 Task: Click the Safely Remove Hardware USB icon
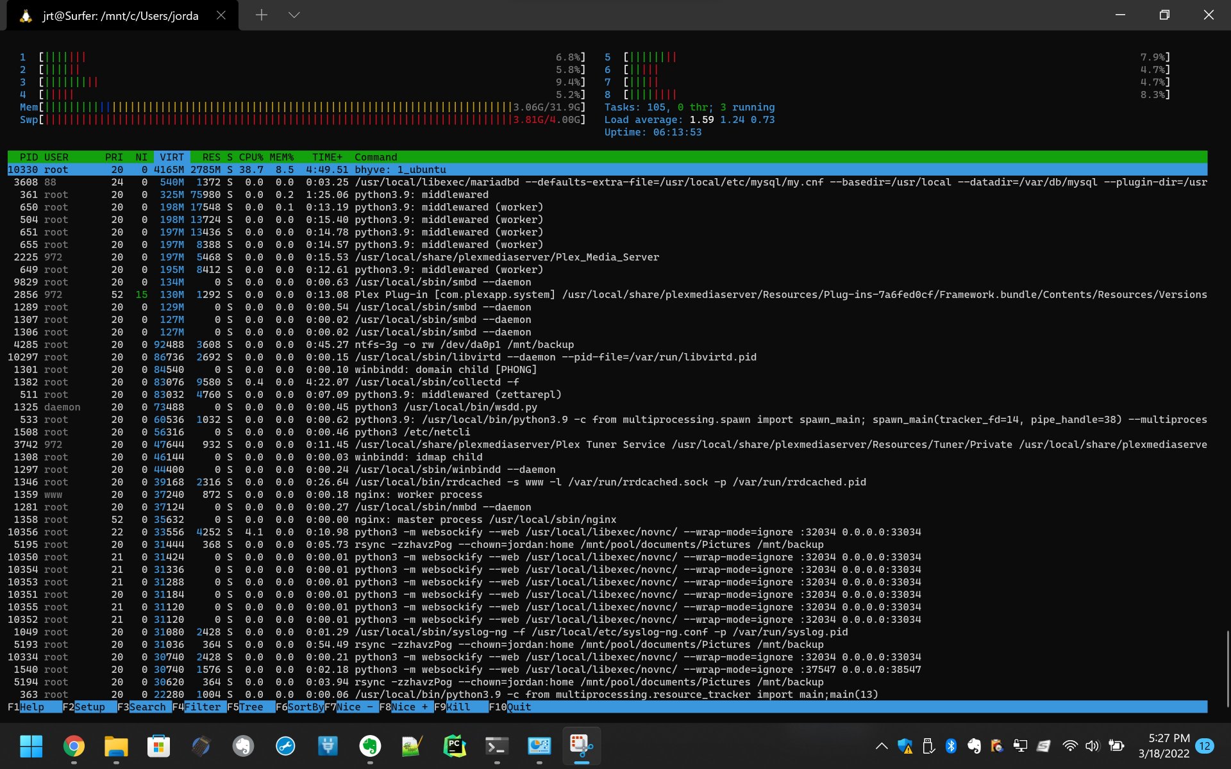pos(928,746)
